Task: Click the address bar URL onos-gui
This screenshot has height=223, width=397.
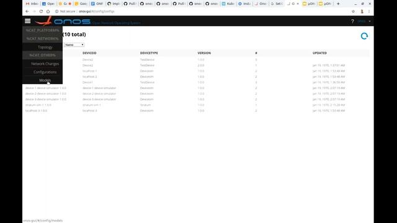Action: click(x=97, y=11)
